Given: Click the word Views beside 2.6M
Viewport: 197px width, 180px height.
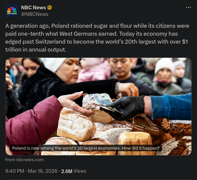Looking at the screenshot, I should point(80,171).
